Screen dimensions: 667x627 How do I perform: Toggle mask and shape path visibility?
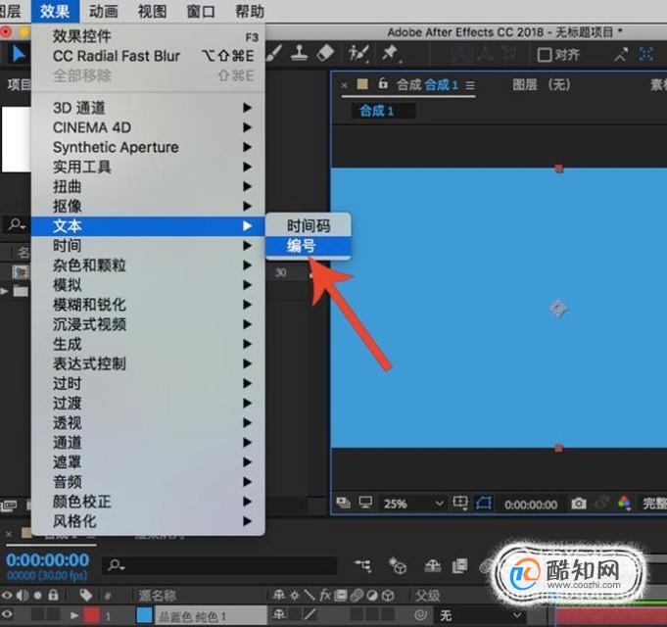pos(484,504)
